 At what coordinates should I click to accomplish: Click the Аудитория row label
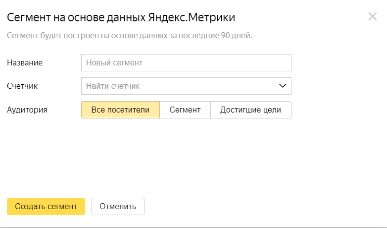(x=27, y=110)
